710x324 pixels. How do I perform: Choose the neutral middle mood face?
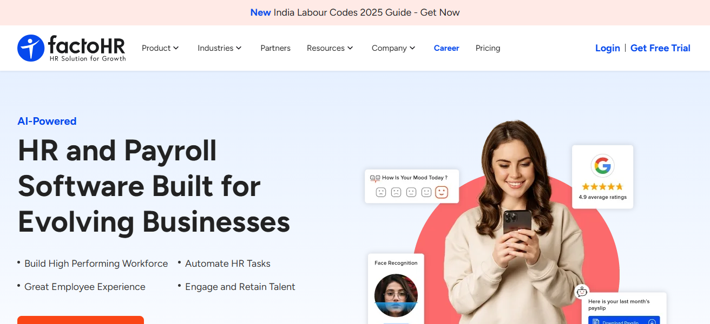click(x=411, y=192)
